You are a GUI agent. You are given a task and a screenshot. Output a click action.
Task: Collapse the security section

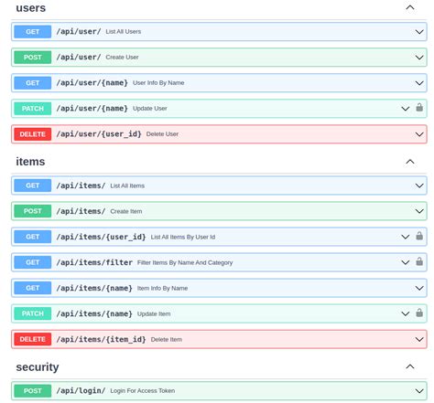click(x=410, y=366)
